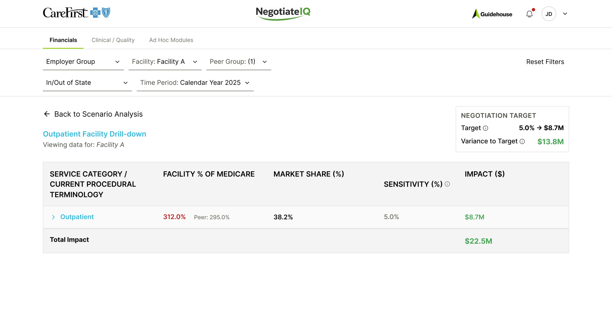Switch to the Clinical / Quality tab

113,40
